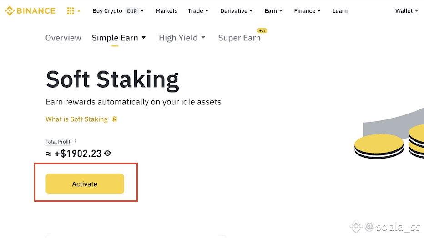
Task: Go to the Markets page
Action: (x=167, y=11)
